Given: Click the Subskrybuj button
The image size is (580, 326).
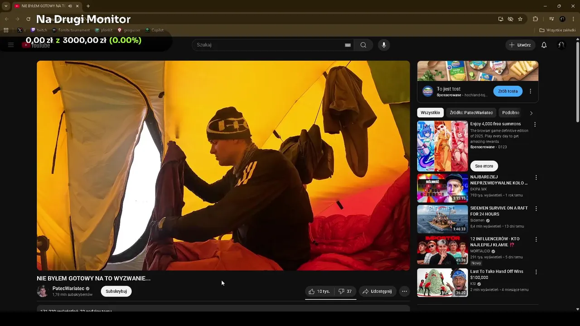Looking at the screenshot, I should click(116, 291).
